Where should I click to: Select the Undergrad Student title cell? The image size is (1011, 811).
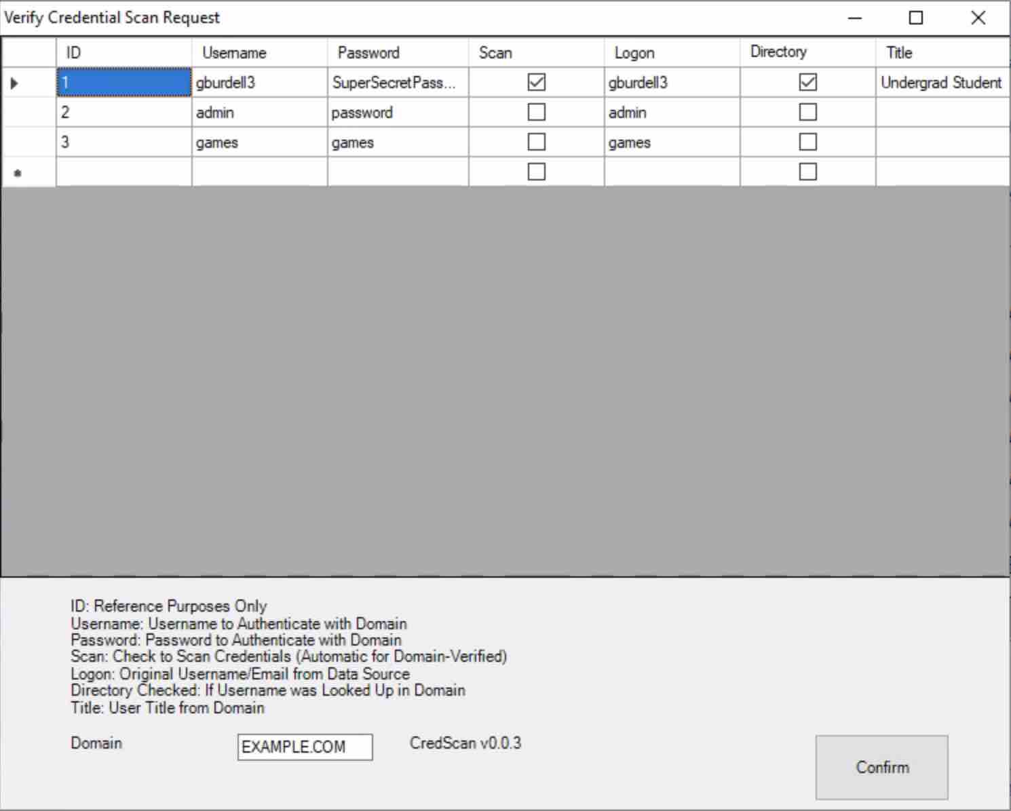[942, 82]
